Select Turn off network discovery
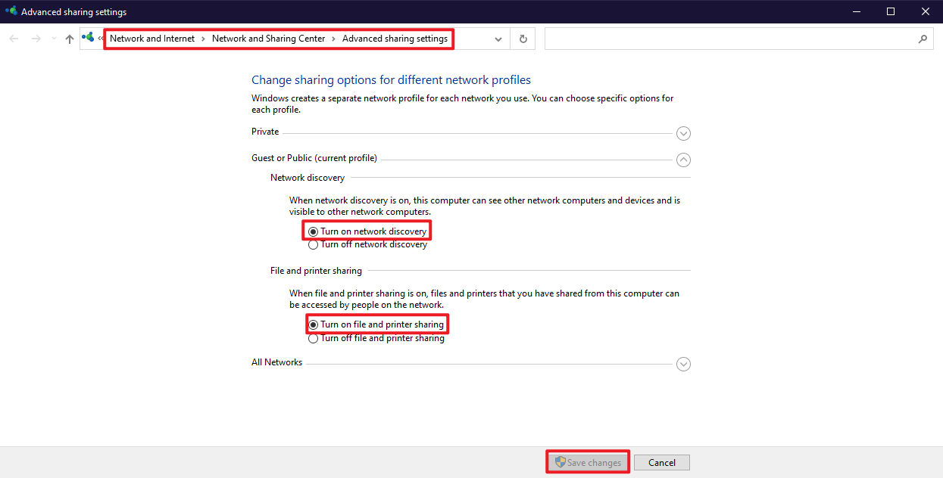 (x=367, y=244)
